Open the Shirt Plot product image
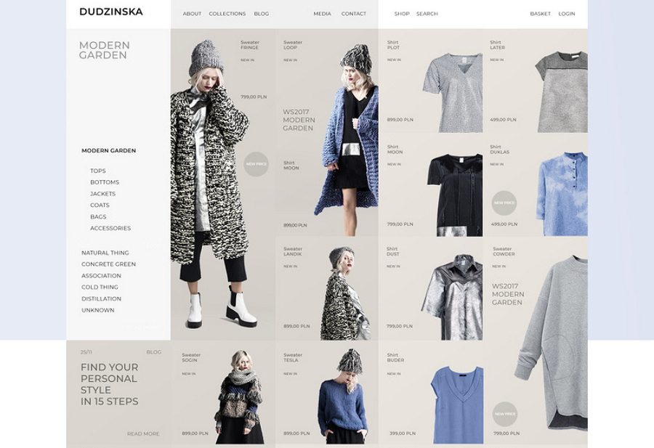This screenshot has width=654, height=448. (453, 93)
